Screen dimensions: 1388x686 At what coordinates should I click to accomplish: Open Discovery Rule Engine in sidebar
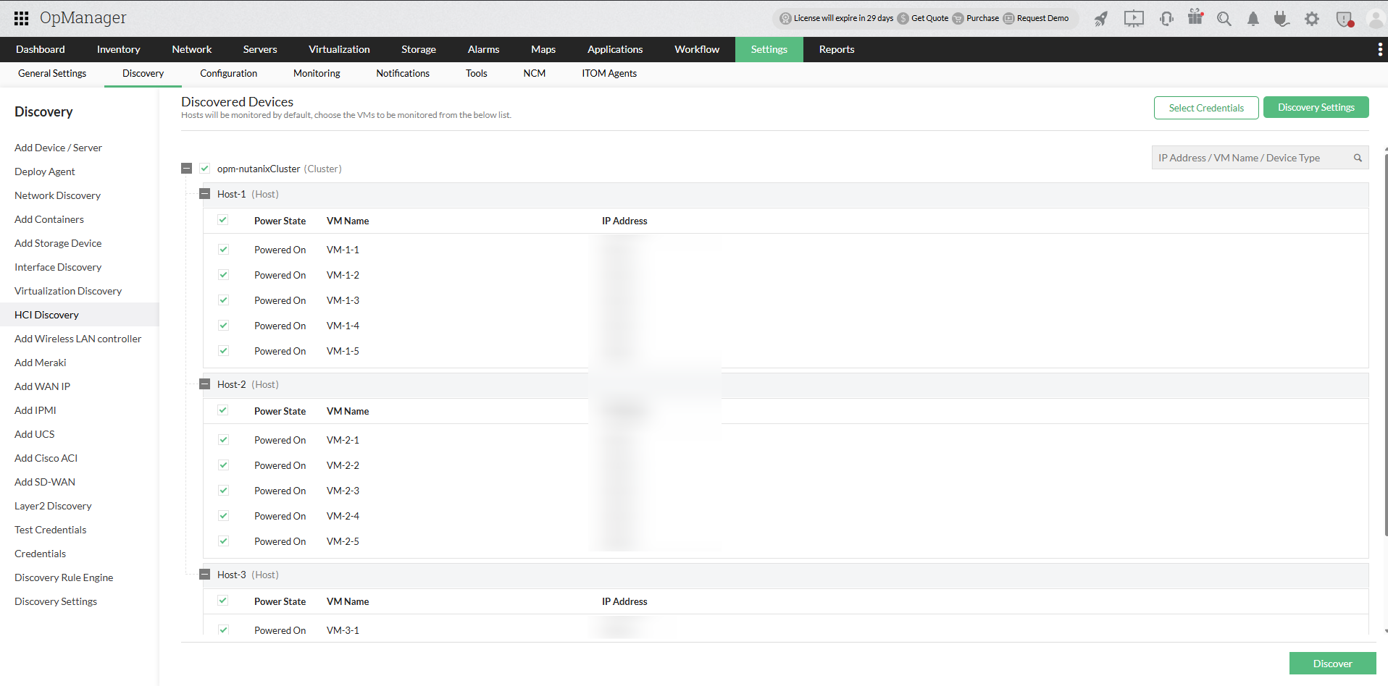(x=64, y=577)
